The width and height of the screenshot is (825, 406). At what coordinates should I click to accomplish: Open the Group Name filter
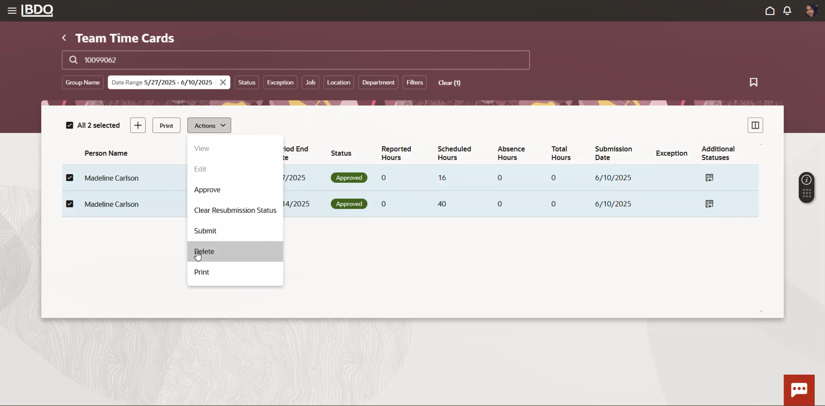[83, 83]
